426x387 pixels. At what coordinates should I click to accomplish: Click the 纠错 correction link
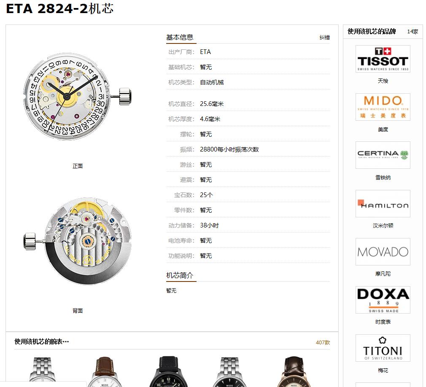(325, 38)
